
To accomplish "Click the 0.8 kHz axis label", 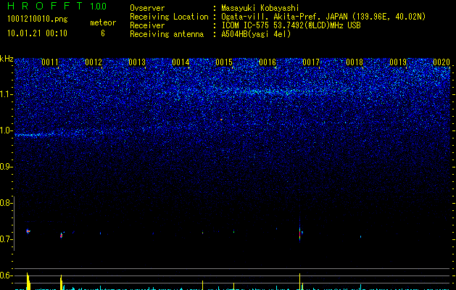I will click(4, 203).
